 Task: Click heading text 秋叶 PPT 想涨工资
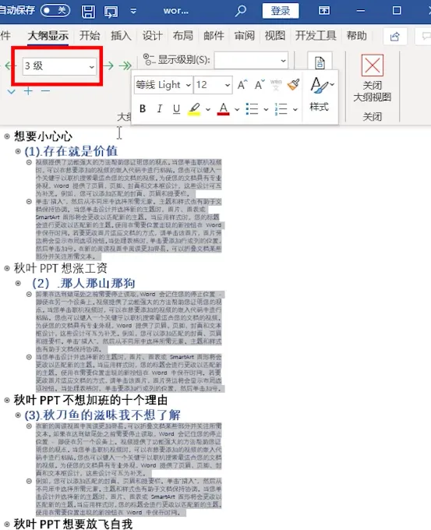pos(61,268)
